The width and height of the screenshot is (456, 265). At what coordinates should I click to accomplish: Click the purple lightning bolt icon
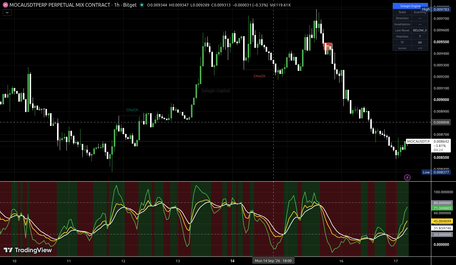tap(407, 177)
